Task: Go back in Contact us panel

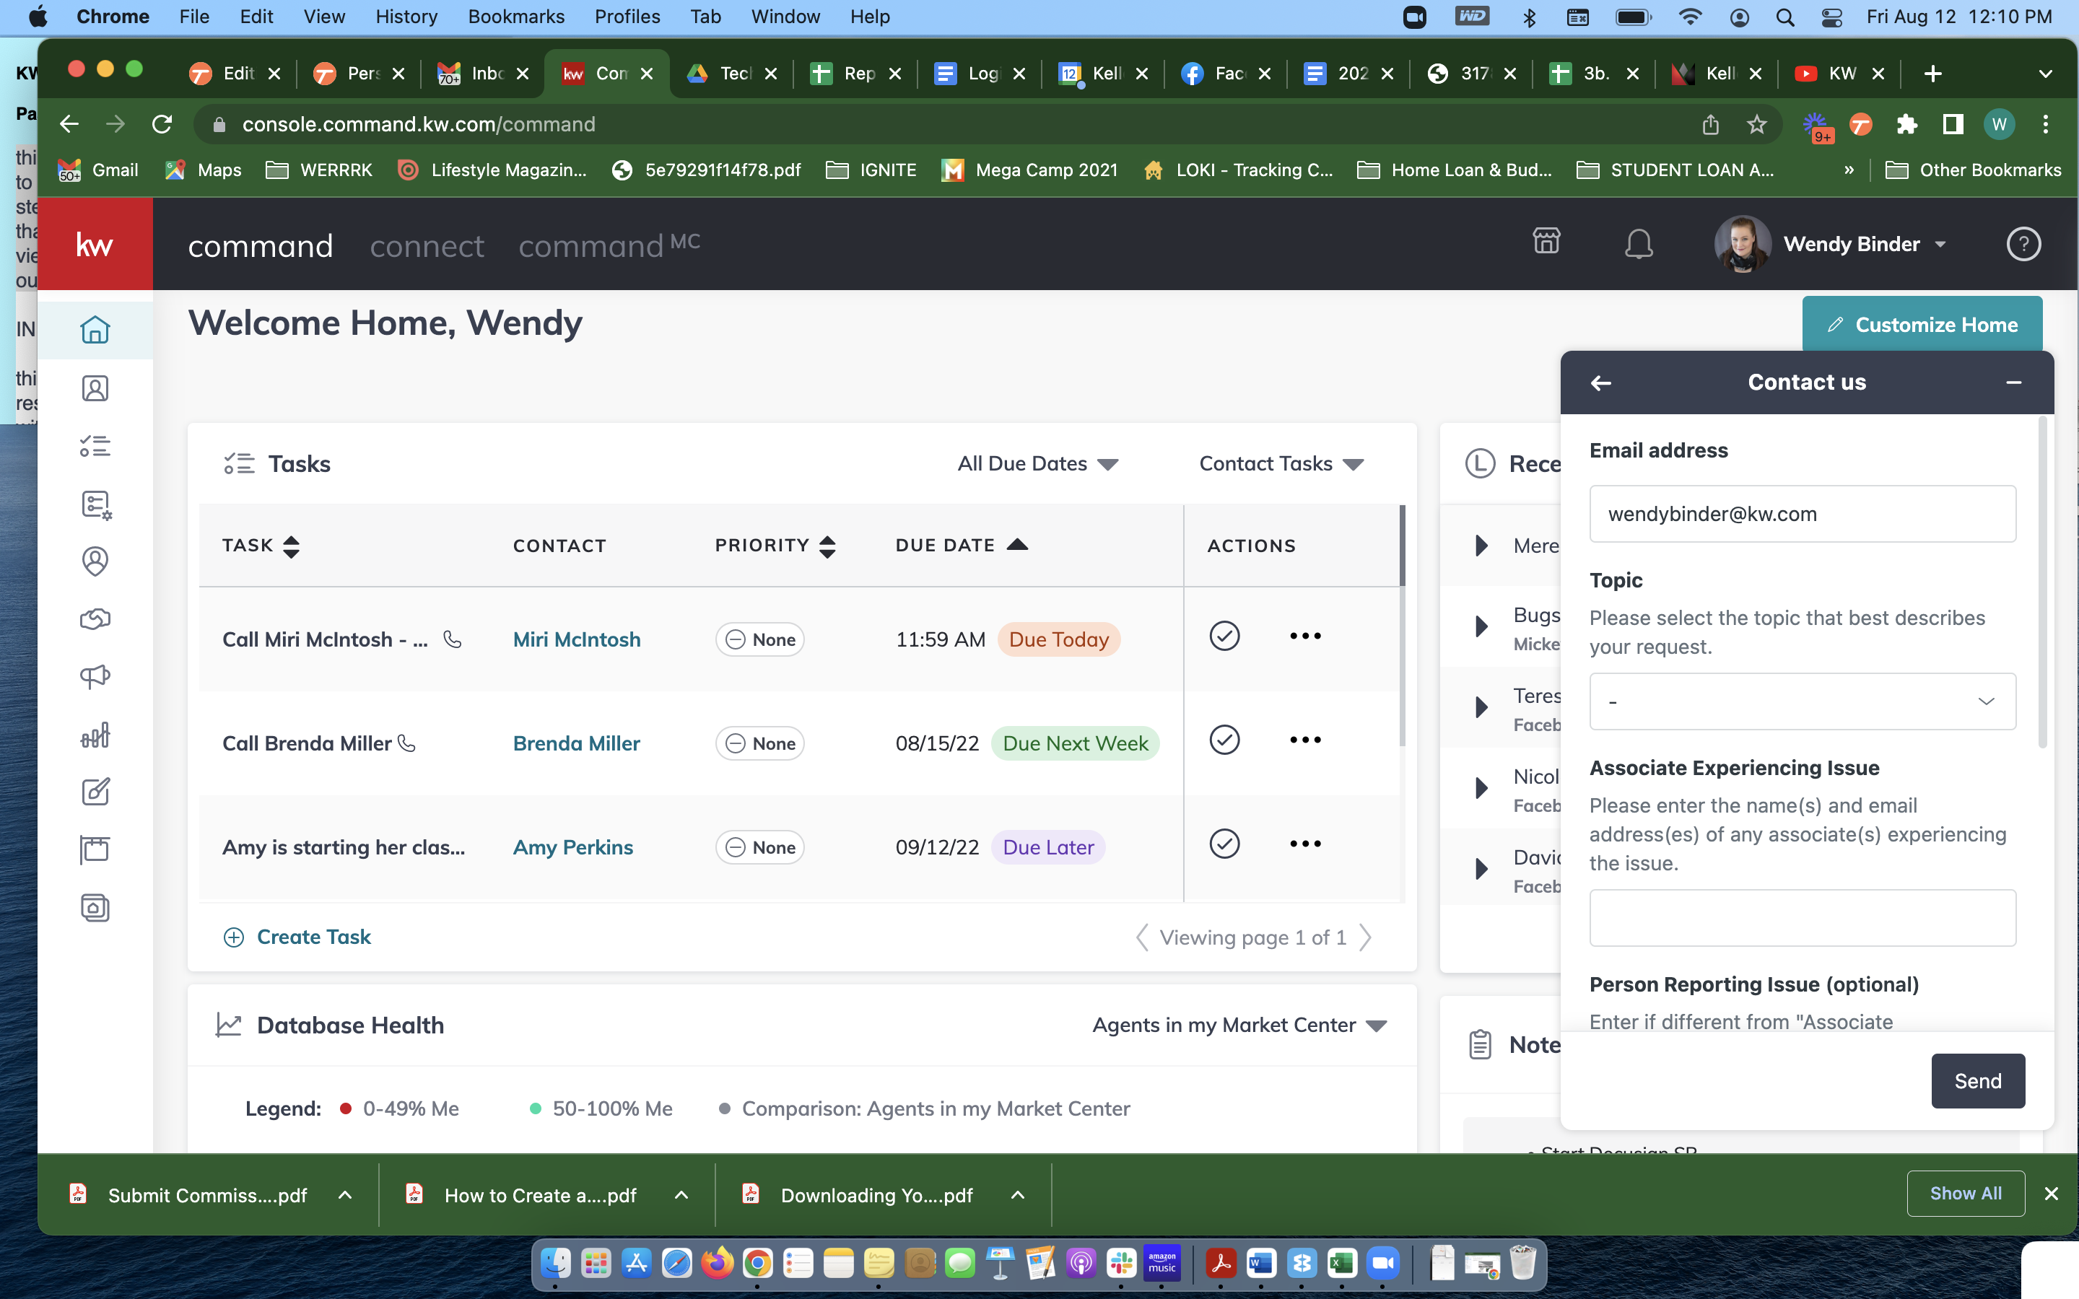Action: (1600, 383)
